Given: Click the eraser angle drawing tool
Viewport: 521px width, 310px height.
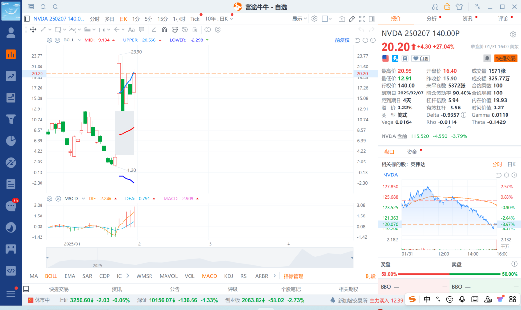Looking at the screenshot, I should tap(154, 29).
